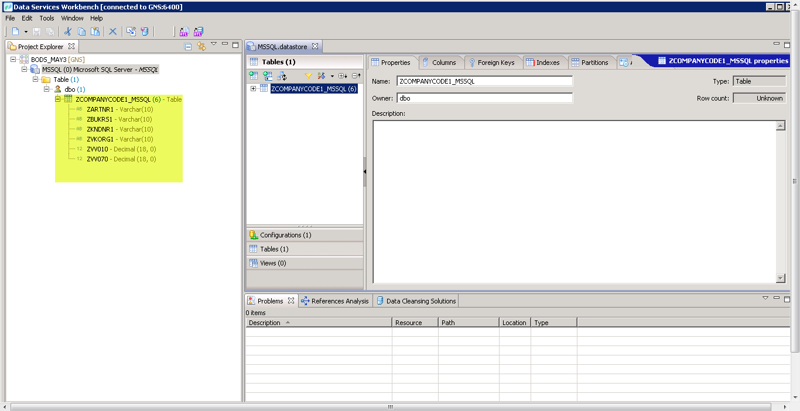Cut selection using the scissors toolbar icon
The width and height of the screenshot is (800, 411).
(67, 31)
